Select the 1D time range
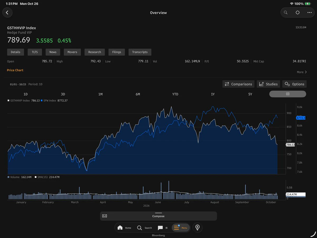 click(x=26, y=94)
